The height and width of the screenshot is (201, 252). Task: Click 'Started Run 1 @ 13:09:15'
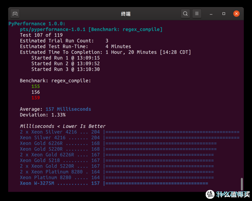[x=66, y=58]
